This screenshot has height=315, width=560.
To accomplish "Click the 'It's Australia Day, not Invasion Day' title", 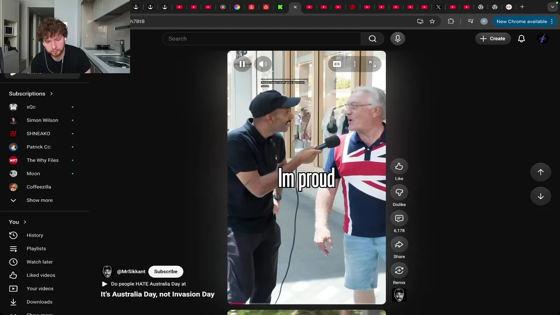I will [157, 294].
